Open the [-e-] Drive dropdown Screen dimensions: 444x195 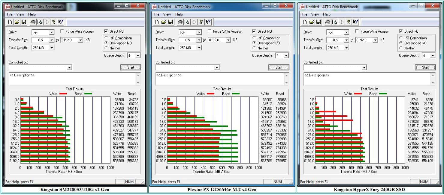click(x=52, y=32)
